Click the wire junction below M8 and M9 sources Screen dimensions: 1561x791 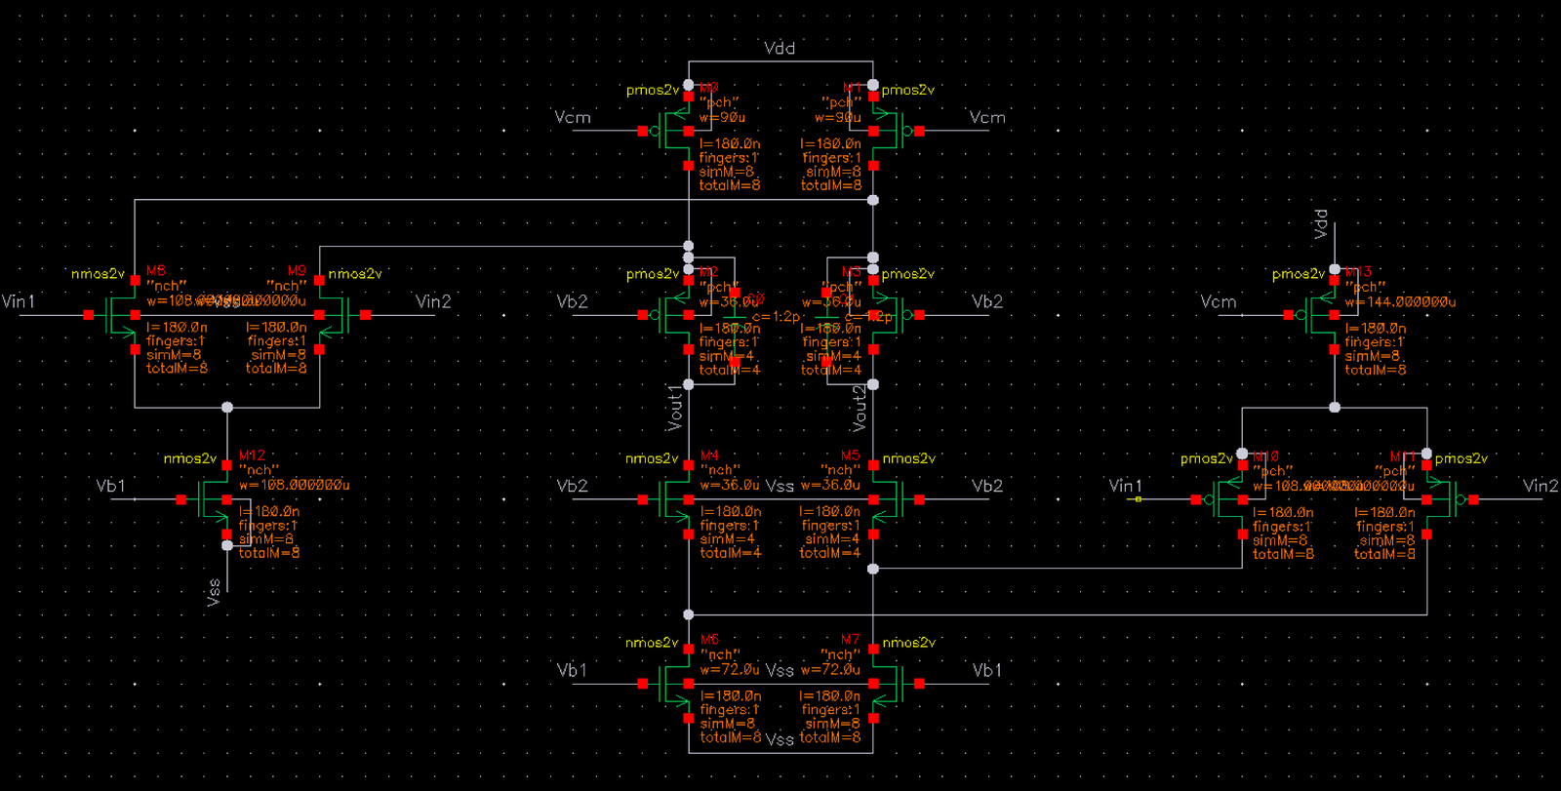coord(227,408)
